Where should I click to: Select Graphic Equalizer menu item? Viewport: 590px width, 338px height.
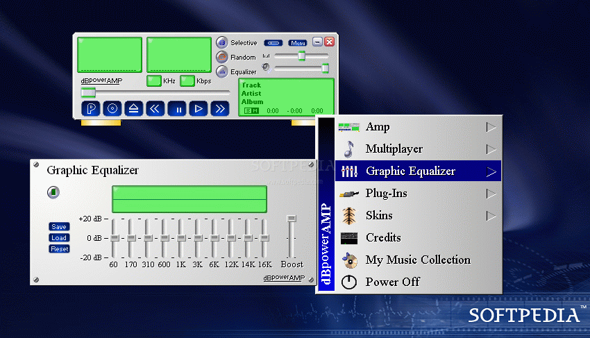418,171
